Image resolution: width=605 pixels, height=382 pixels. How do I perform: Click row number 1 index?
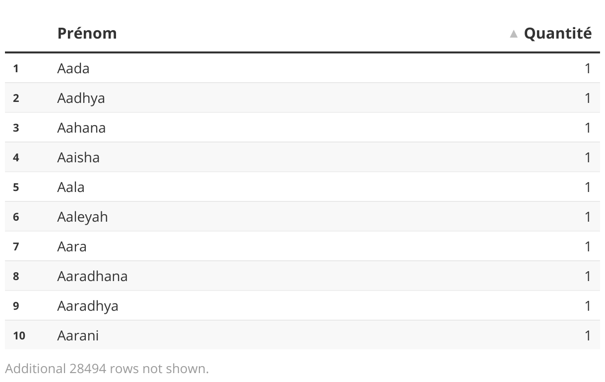pos(16,68)
